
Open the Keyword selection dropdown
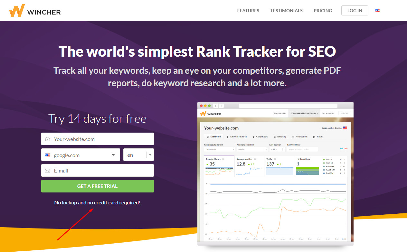[252, 149]
